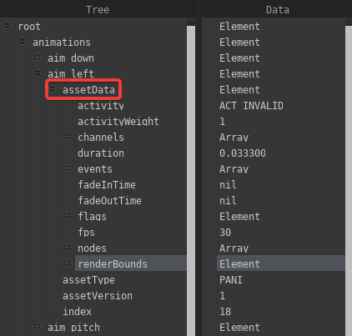Select the assetType tree item
The image size is (352, 336).
[x=88, y=280]
